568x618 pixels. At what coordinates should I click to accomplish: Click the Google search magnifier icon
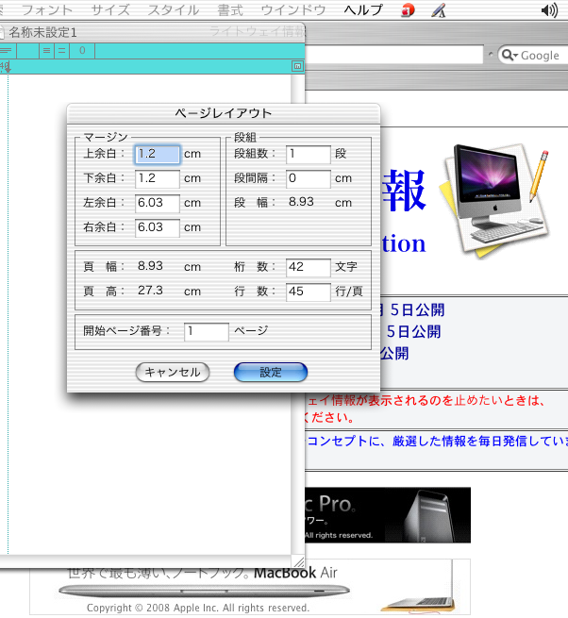510,56
